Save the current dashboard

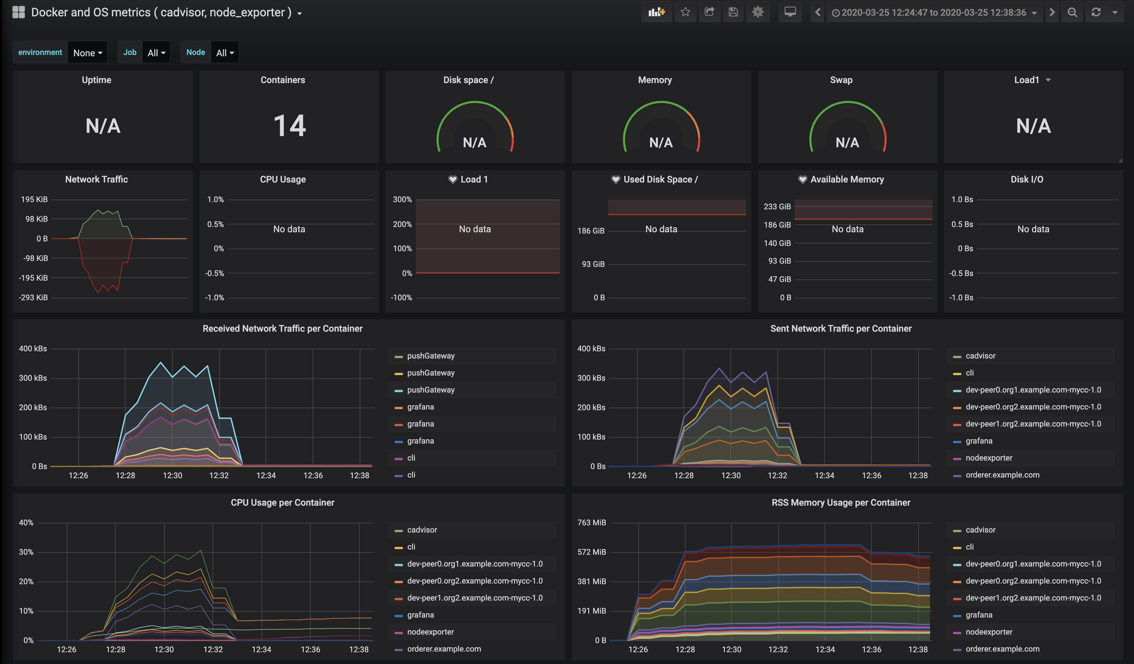[733, 12]
